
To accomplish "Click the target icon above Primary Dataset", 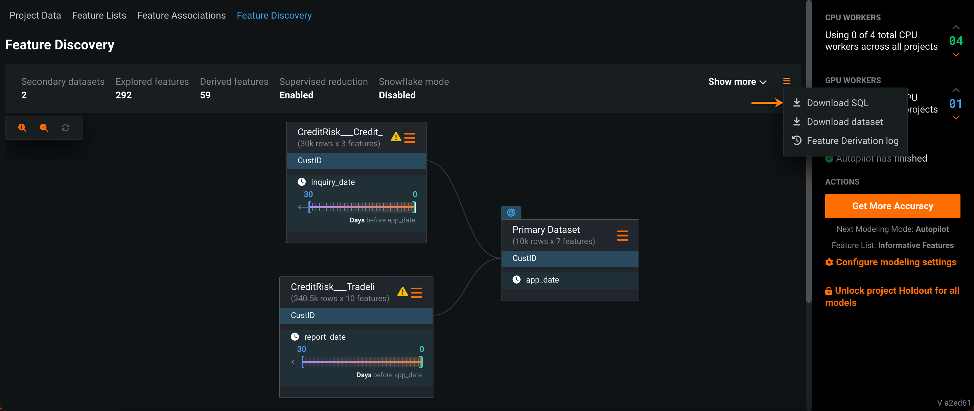I will [x=511, y=212].
